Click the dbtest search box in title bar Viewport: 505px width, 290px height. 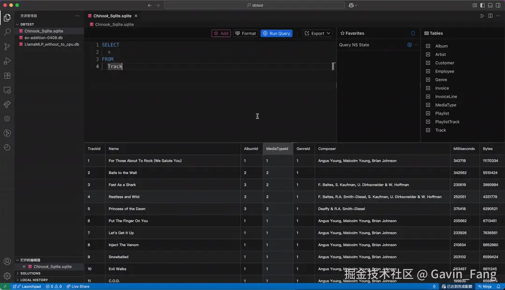point(254,5)
